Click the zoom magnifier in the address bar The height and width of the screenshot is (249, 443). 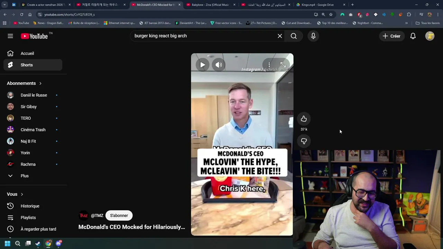[323, 15]
